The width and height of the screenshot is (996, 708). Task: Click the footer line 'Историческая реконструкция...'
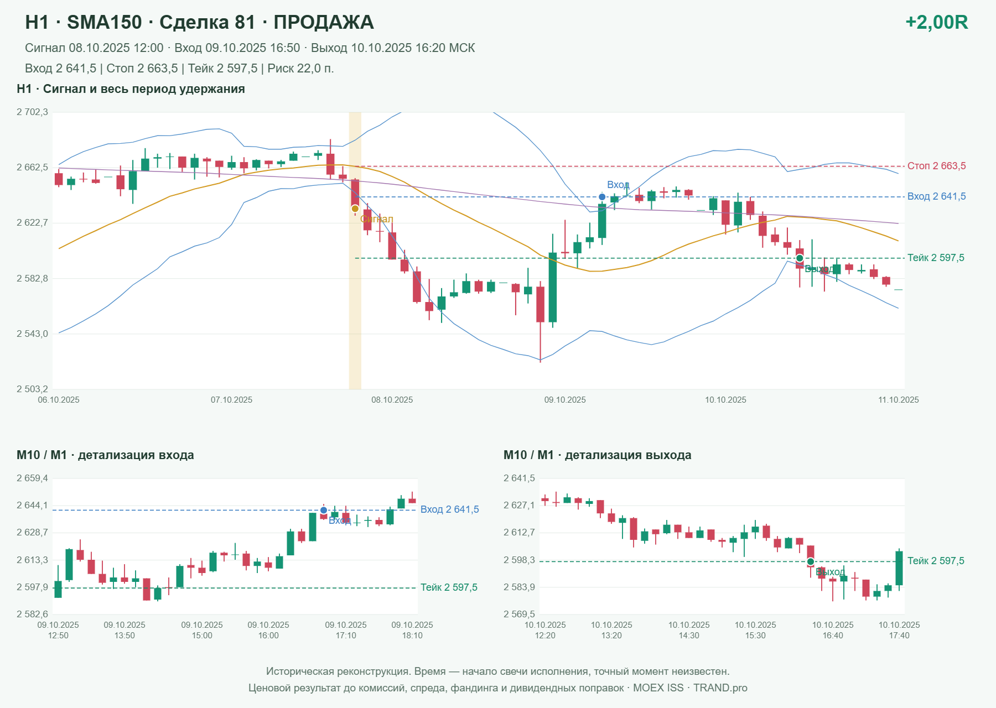pos(498,671)
